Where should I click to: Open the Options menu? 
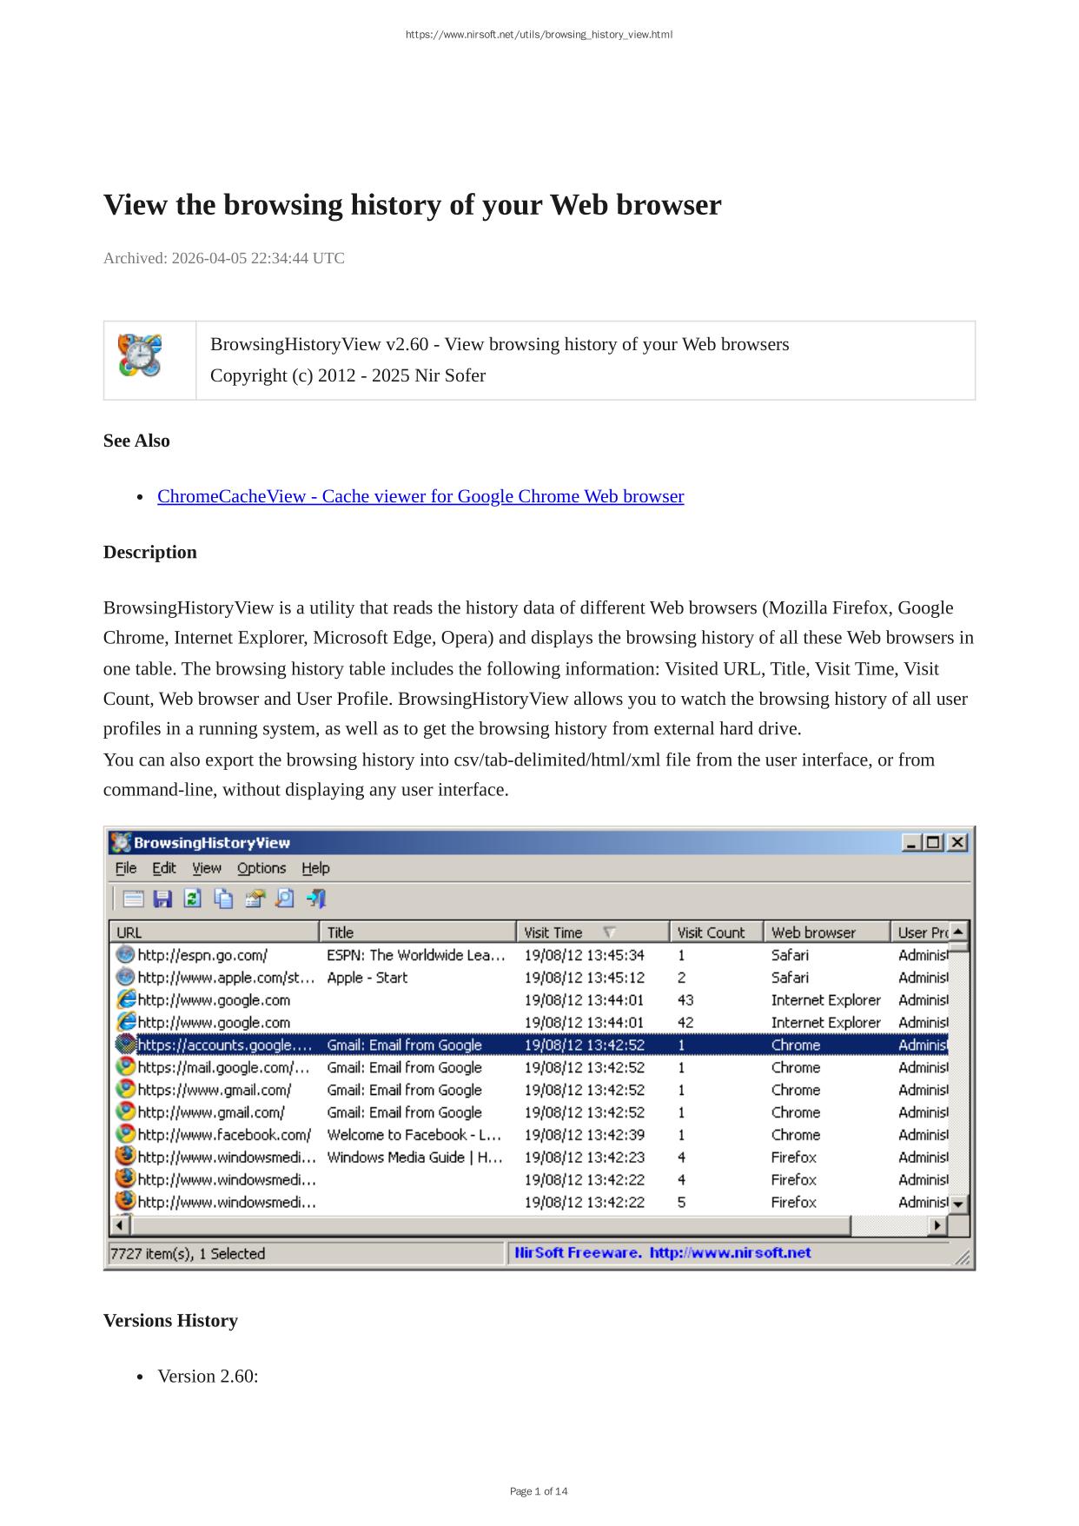pyautogui.click(x=261, y=868)
